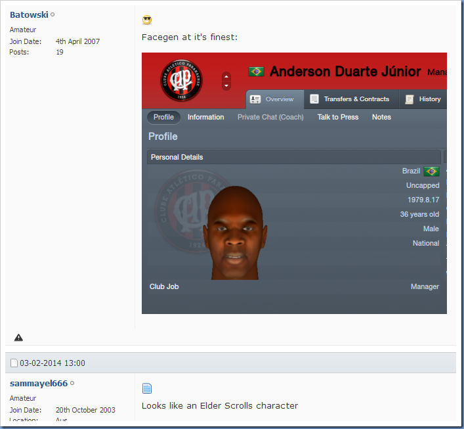
Task: Click the blue document post icon
Action: pyautogui.click(x=147, y=388)
